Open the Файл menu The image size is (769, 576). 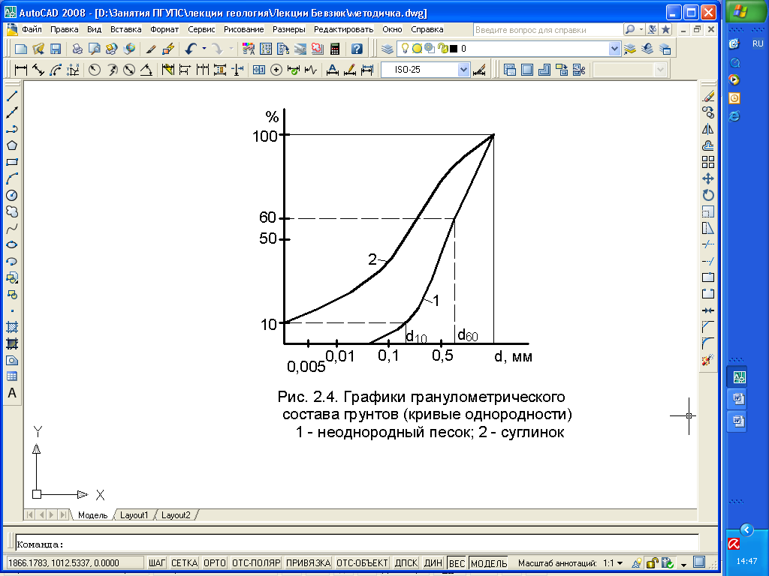tap(32, 29)
